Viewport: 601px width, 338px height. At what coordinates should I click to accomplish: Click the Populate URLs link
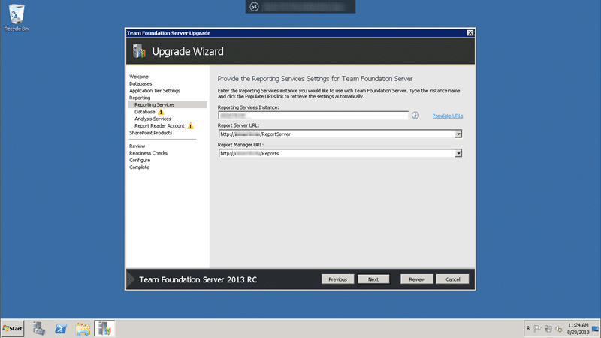tap(448, 116)
